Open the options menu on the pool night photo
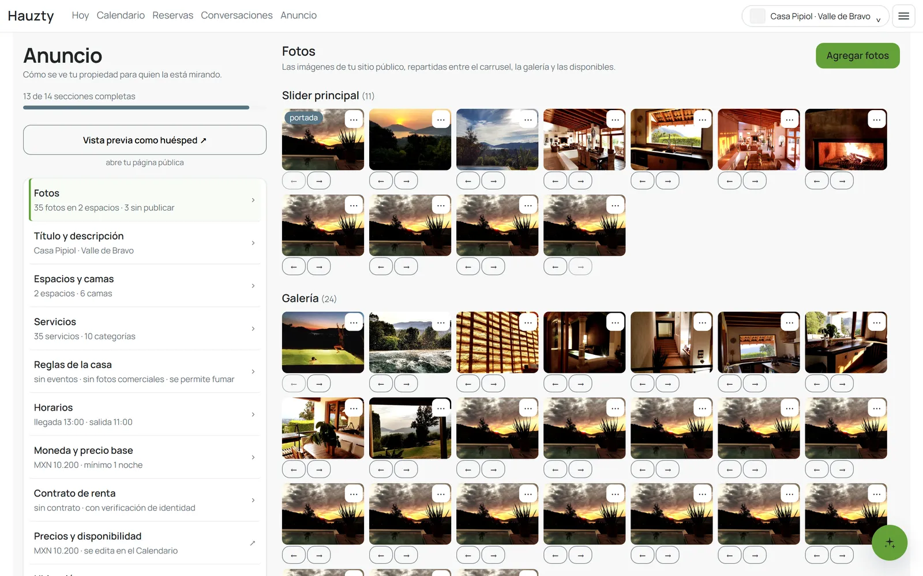The width and height of the screenshot is (923, 576). tap(354, 322)
